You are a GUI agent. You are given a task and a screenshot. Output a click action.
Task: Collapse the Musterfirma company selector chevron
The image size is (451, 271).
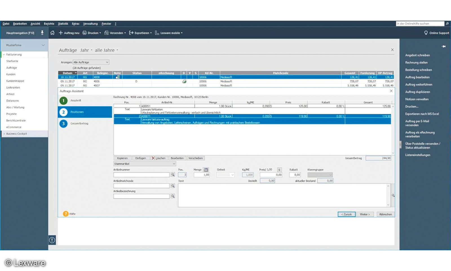[x=43, y=45]
